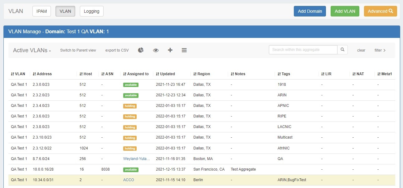The height and width of the screenshot is (188, 403).
Task: Click into Search within this aggregate field
Action: point(303,50)
